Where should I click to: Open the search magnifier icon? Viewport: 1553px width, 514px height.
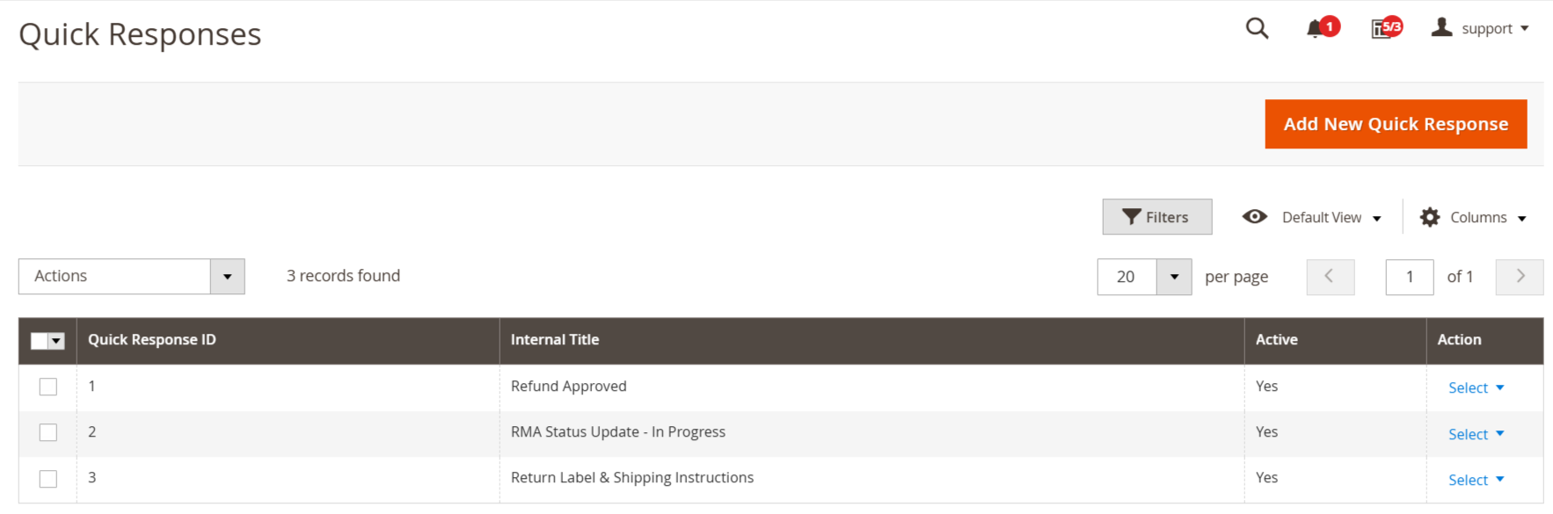(x=1257, y=28)
